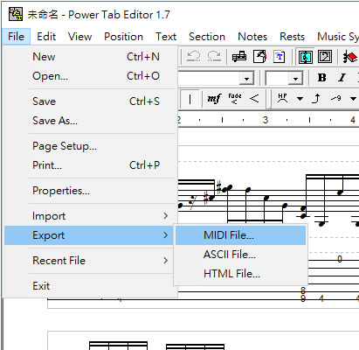Select ASCII File... in the Export submenu
Image resolution: width=359 pixels, height=350 pixels.
click(240, 255)
